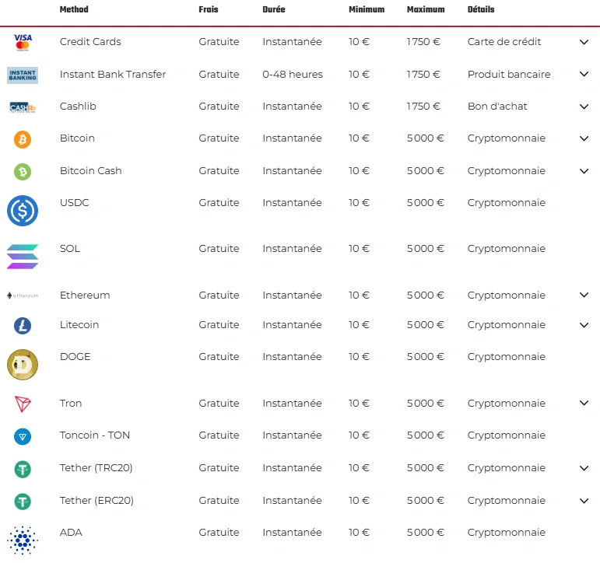
Task: Open the Cashlib row chevron
Action: [584, 107]
